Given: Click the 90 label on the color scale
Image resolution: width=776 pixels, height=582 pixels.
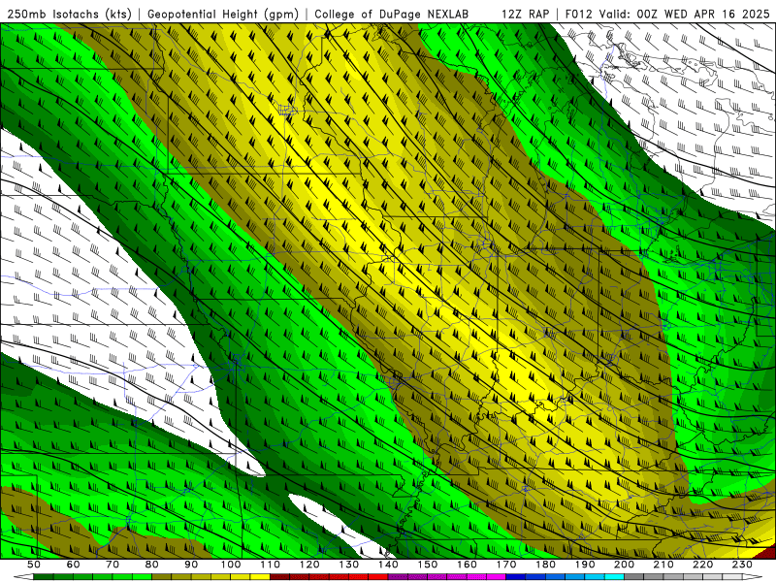Looking at the screenshot, I should click(x=191, y=565).
